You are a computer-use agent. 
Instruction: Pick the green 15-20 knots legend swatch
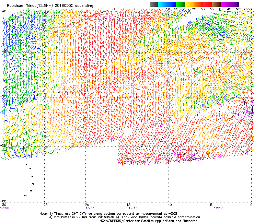181,4
